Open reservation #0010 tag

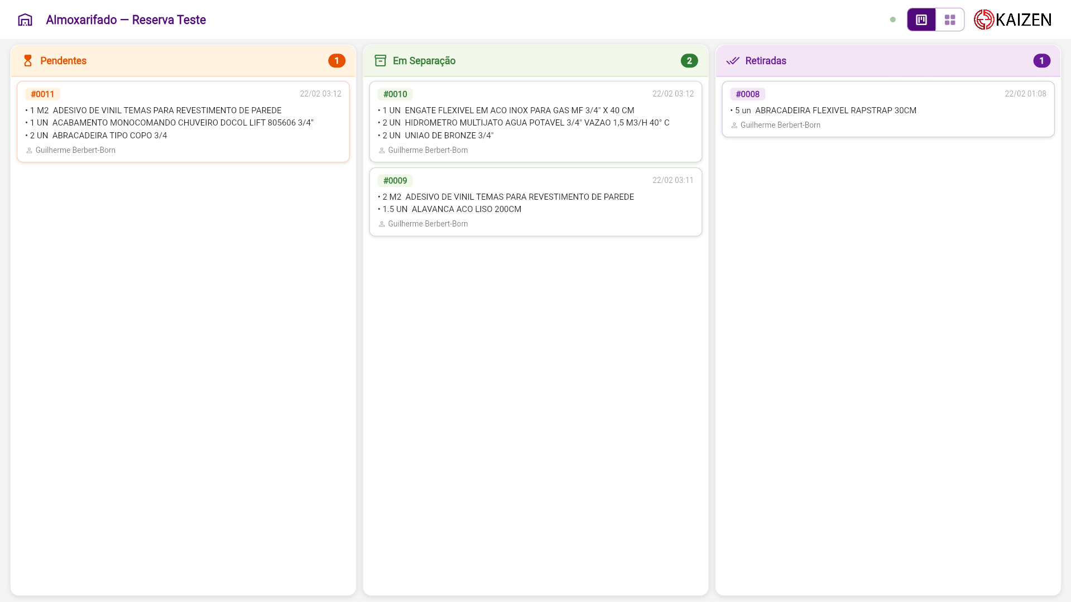[395, 94]
